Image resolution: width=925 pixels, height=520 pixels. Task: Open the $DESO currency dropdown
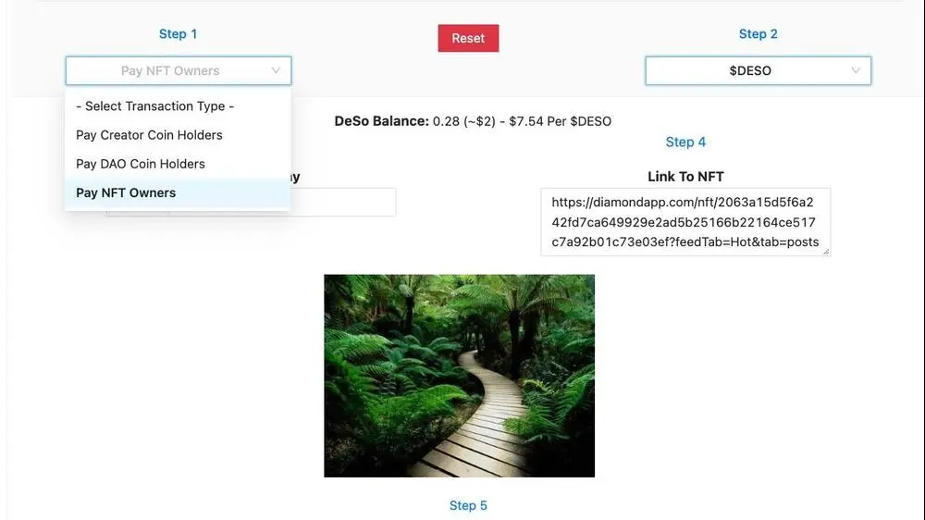click(749, 71)
